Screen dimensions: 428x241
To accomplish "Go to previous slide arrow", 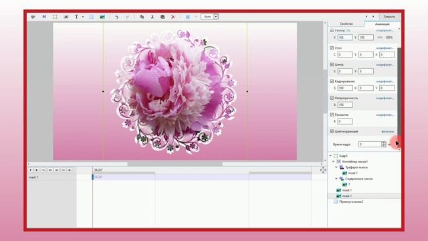I will [x=366, y=17].
